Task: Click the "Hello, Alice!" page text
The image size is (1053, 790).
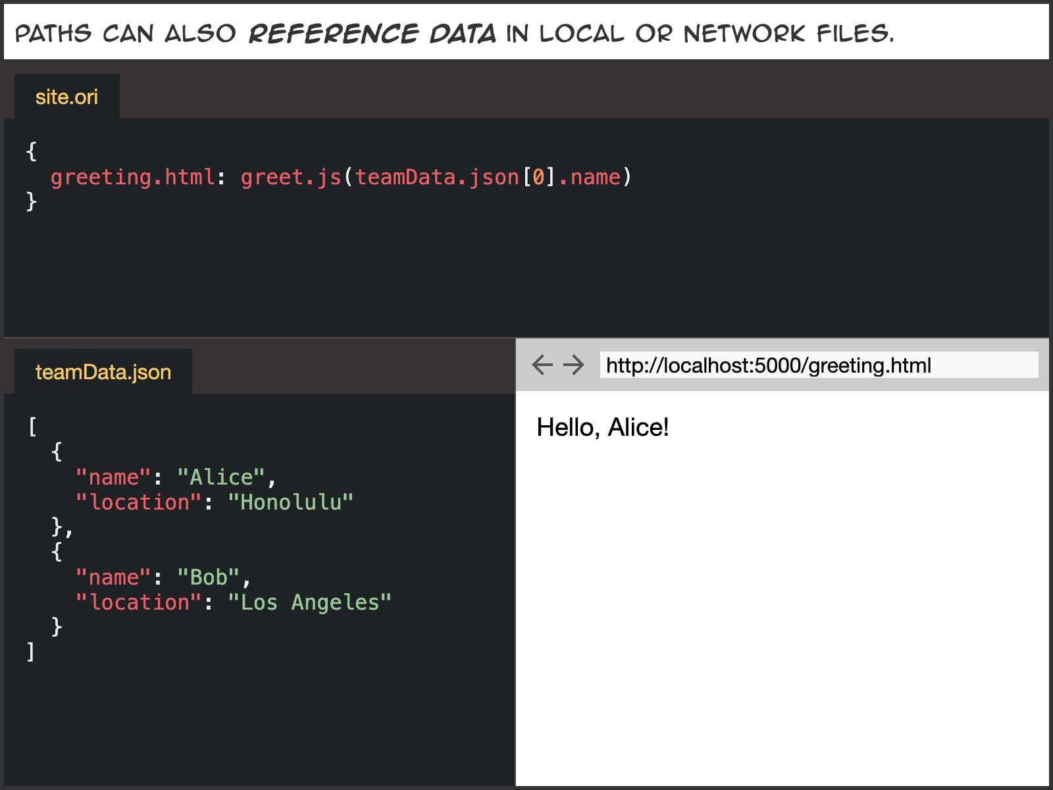Action: tap(602, 427)
